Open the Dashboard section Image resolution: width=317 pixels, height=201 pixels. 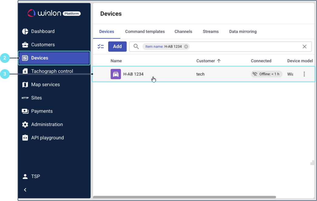pos(42,31)
